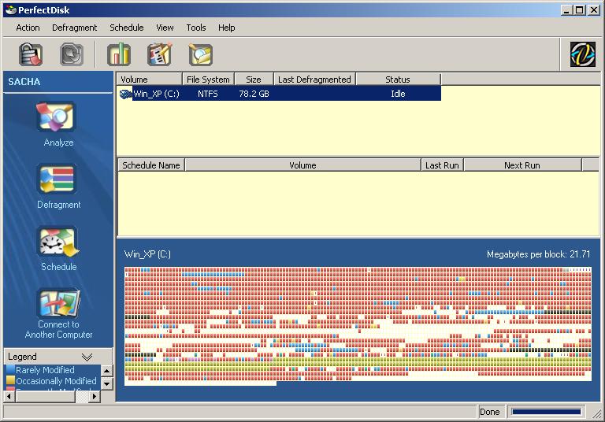Maximize the PerfectDisk window

click(580, 10)
